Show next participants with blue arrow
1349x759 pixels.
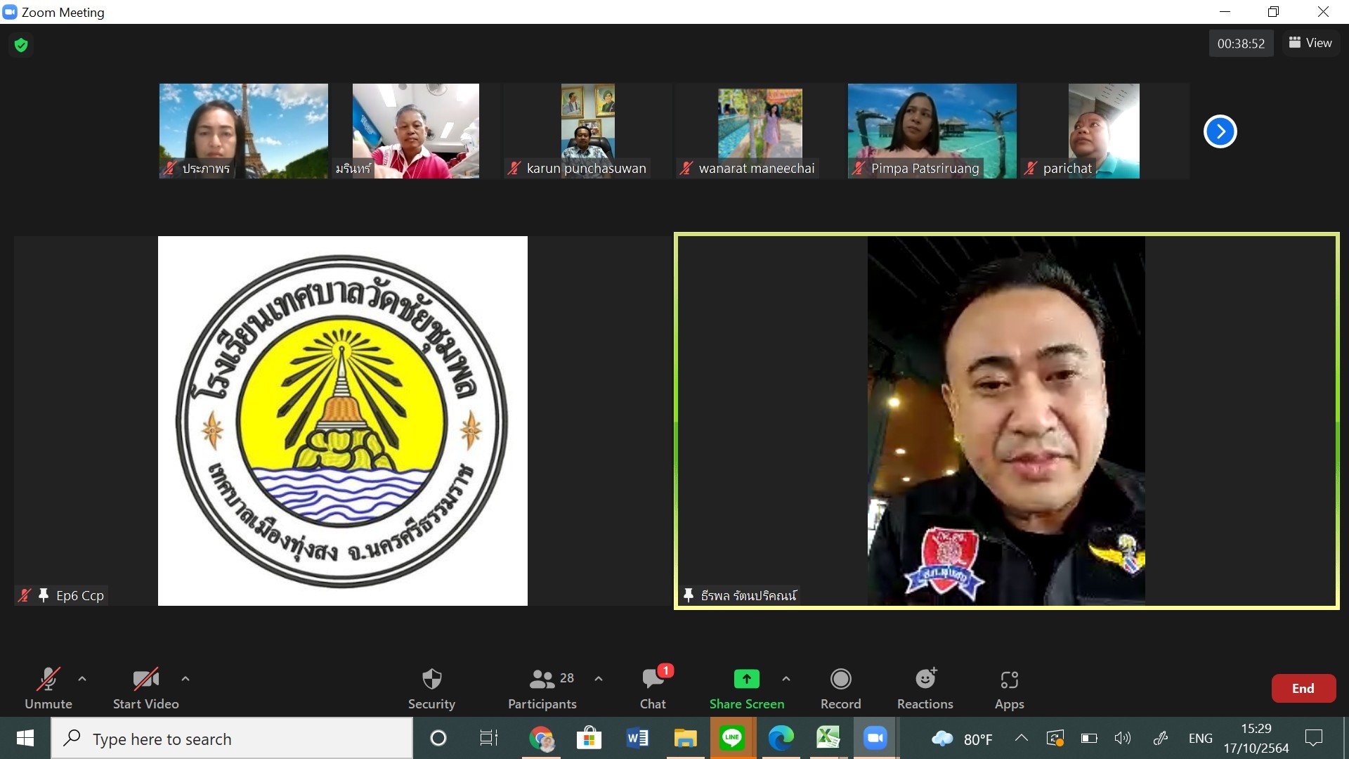(x=1220, y=131)
